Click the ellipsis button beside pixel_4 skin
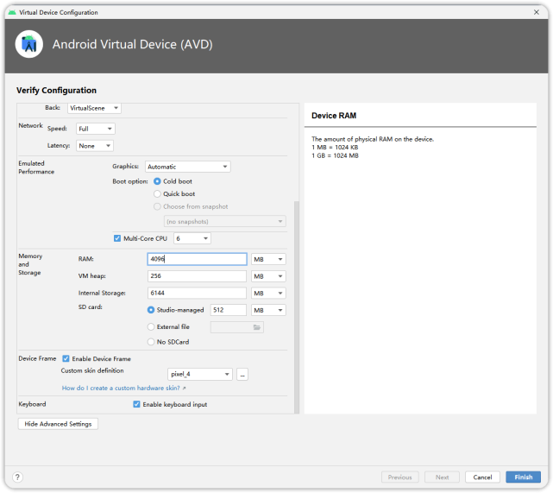 tap(242, 374)
